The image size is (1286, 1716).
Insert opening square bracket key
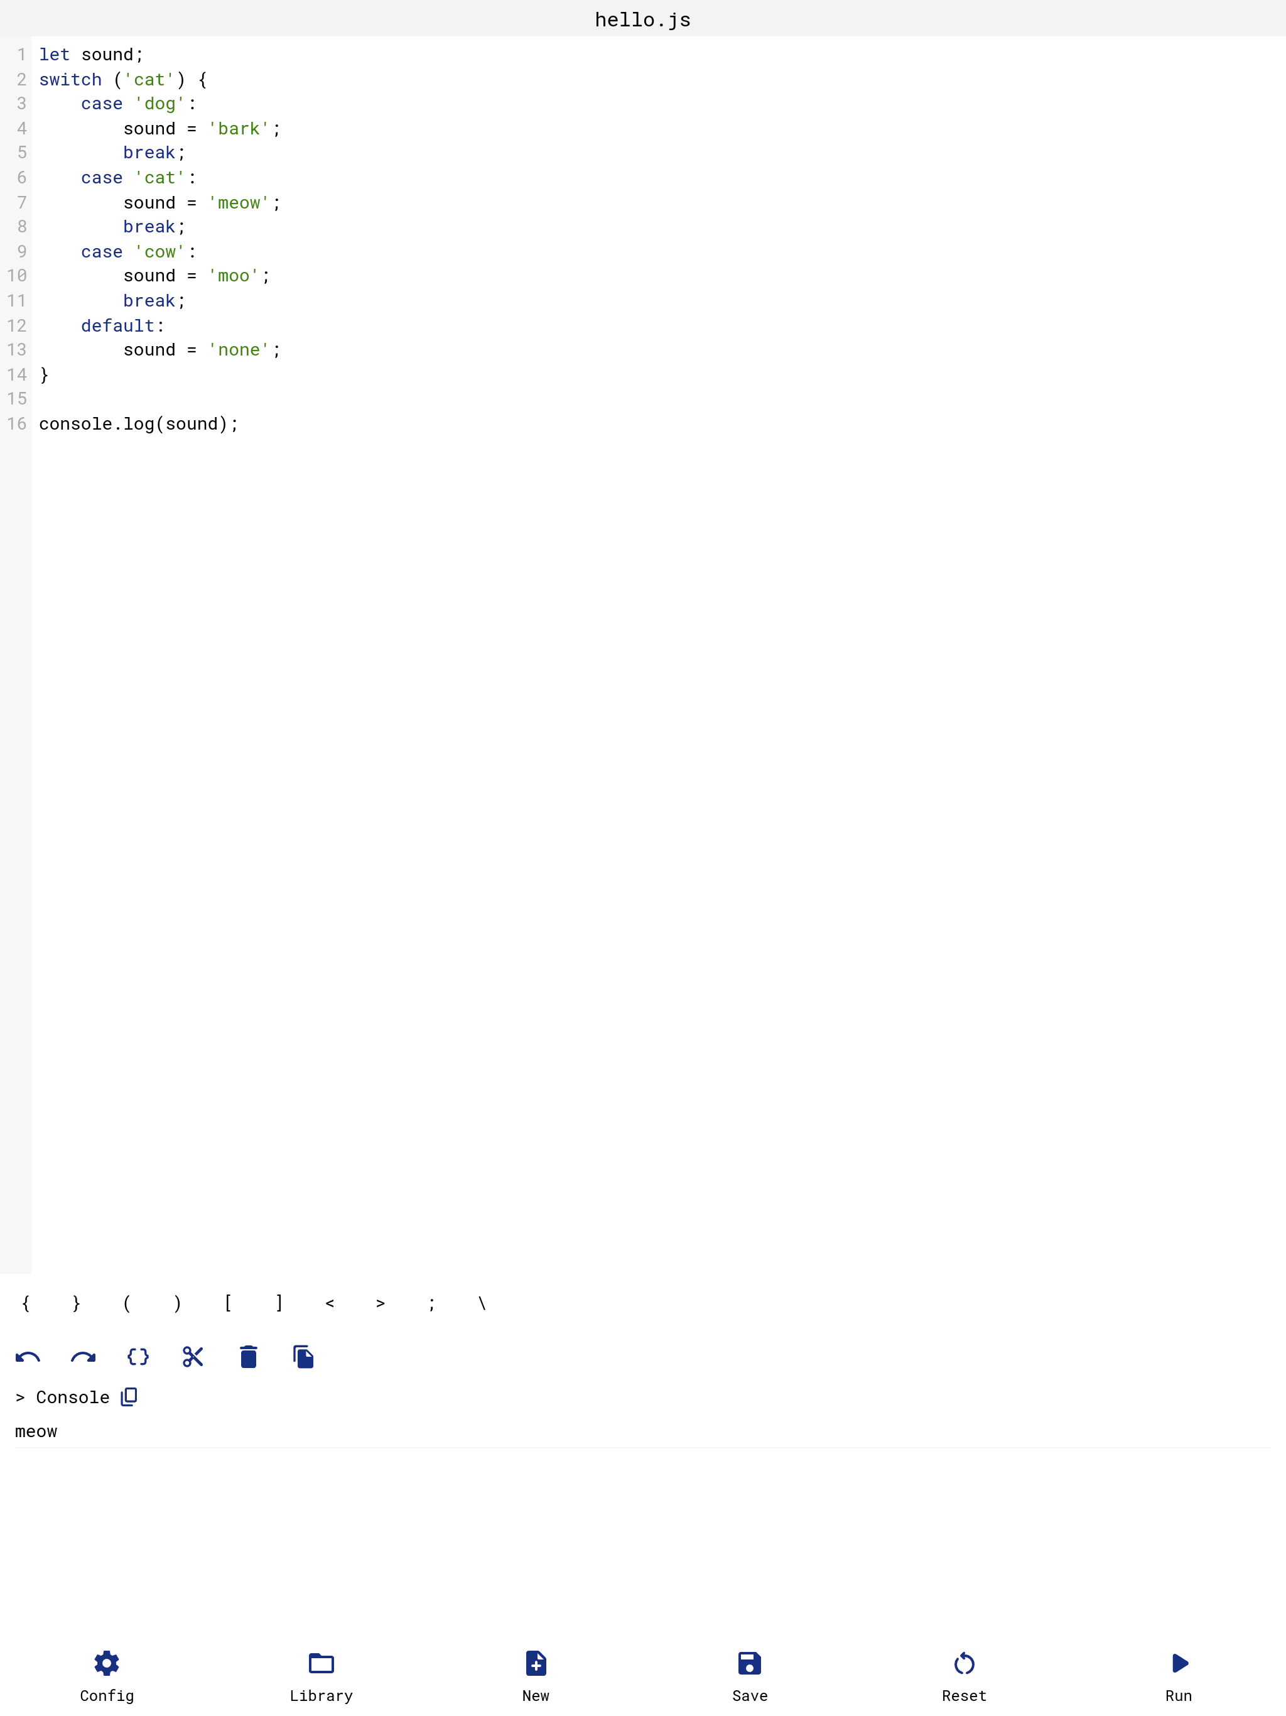point(228,1303)
